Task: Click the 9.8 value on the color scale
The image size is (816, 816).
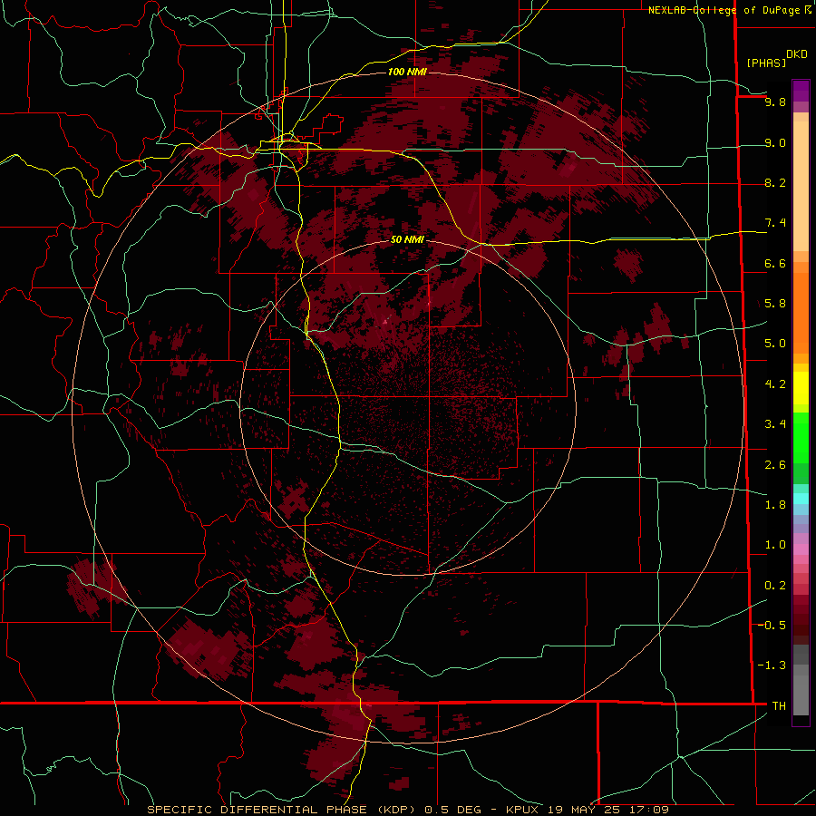Action: pyautogui.click(x=775, y=102)
